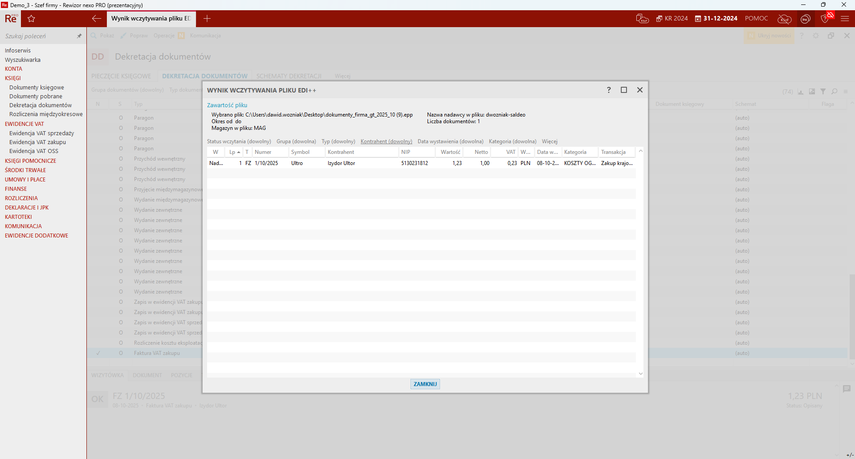Open Typ (dowolny) filter in dialog
The width and height of the screenshot is (855, 459).
tap(338, 141)
